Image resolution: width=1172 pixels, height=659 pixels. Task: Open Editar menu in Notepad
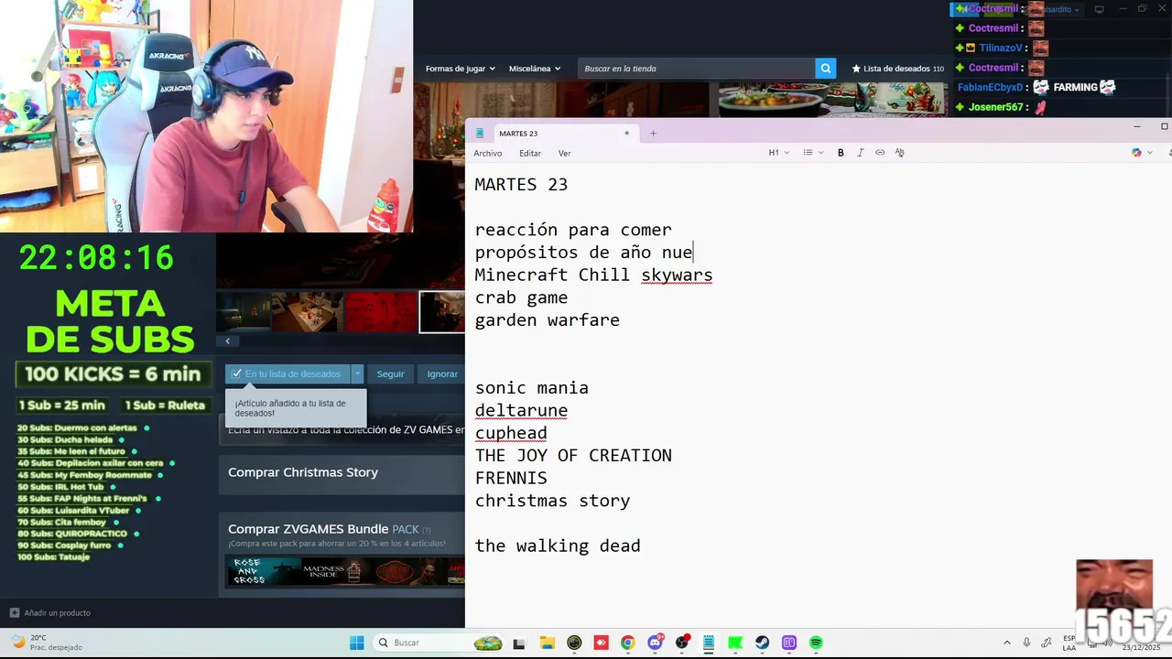[x=530, y=154]
